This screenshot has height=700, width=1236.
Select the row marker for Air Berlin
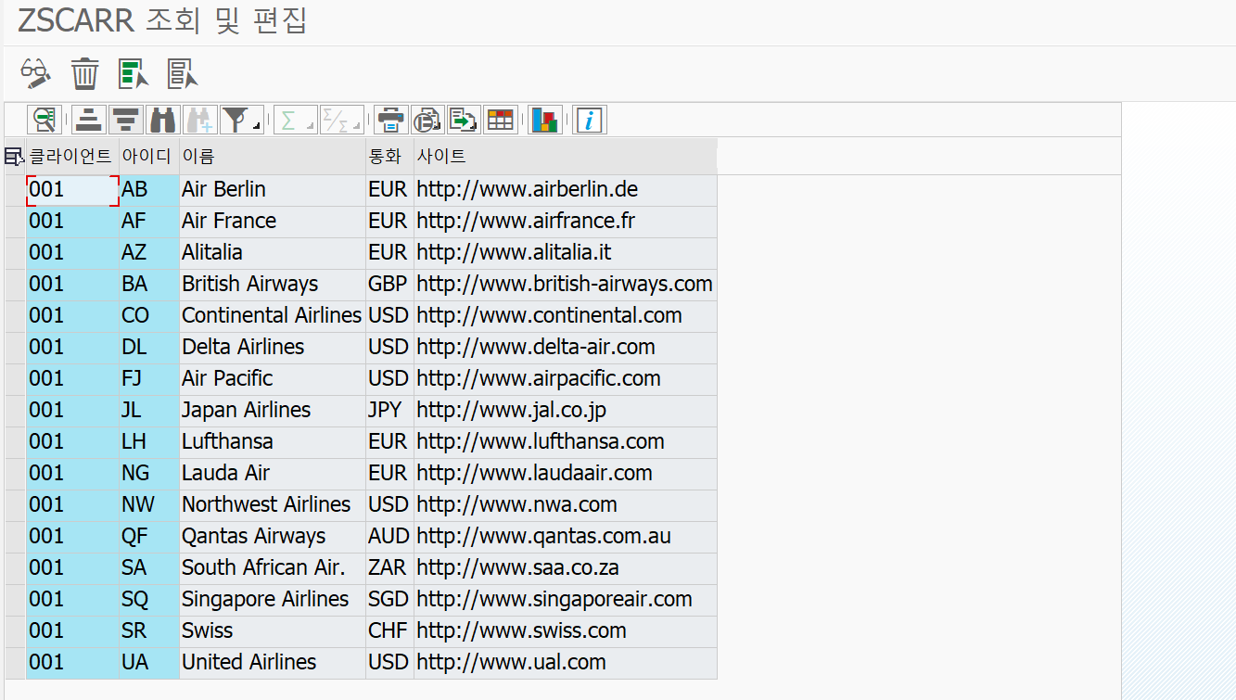coord(15,190)
